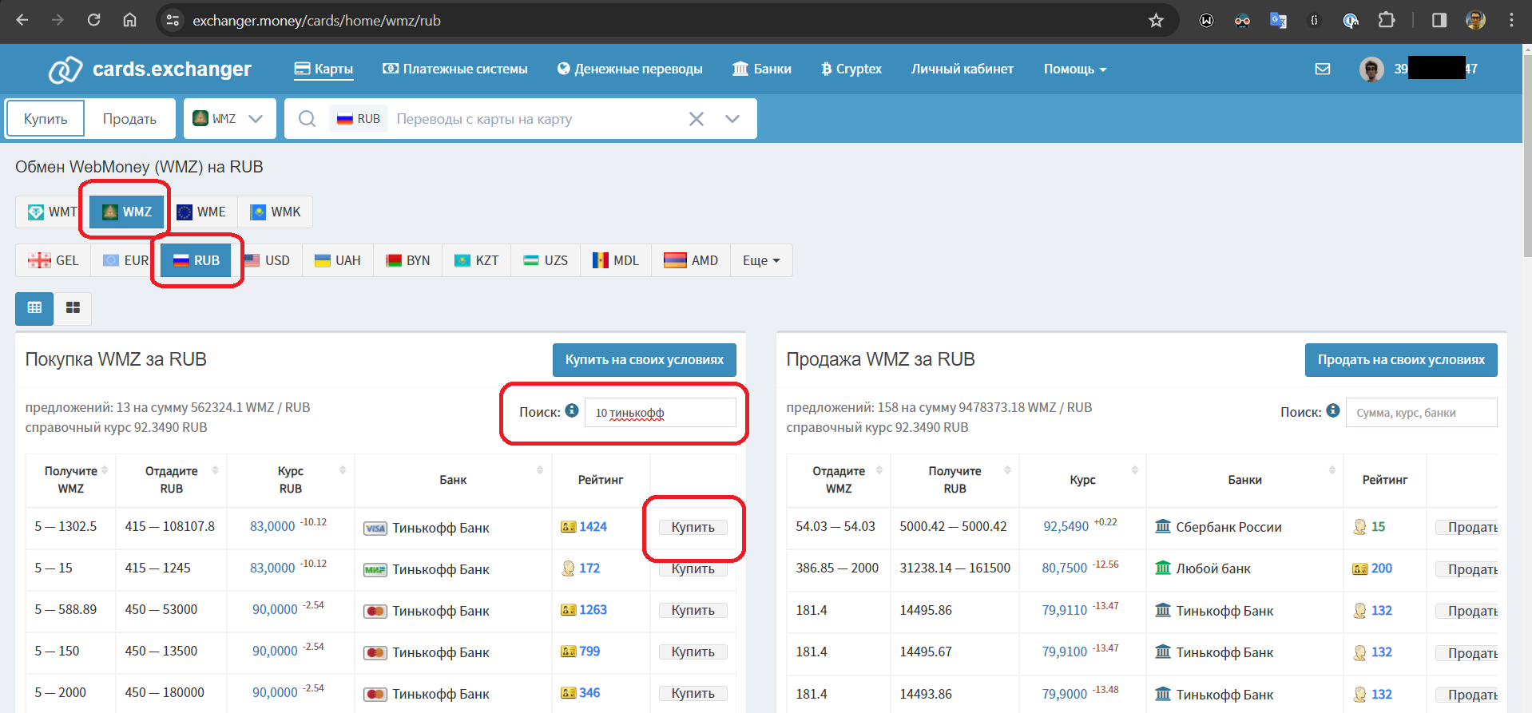Open user profile avatar in header
Screen dimensions: 1532x713
click(x=1371, y=69)
